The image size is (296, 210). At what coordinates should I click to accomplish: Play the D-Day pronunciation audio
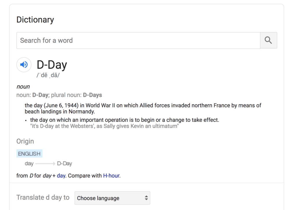pyautogui.click(x=24, y=65)
